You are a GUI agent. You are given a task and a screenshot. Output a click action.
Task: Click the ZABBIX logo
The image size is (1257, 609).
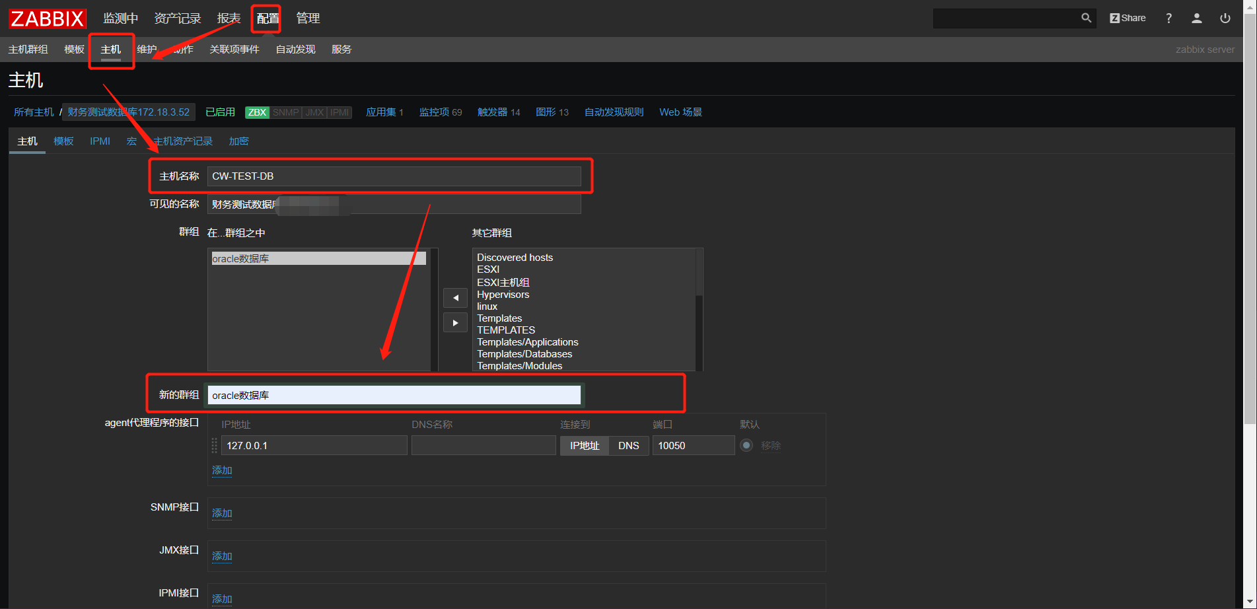[48, 18]
